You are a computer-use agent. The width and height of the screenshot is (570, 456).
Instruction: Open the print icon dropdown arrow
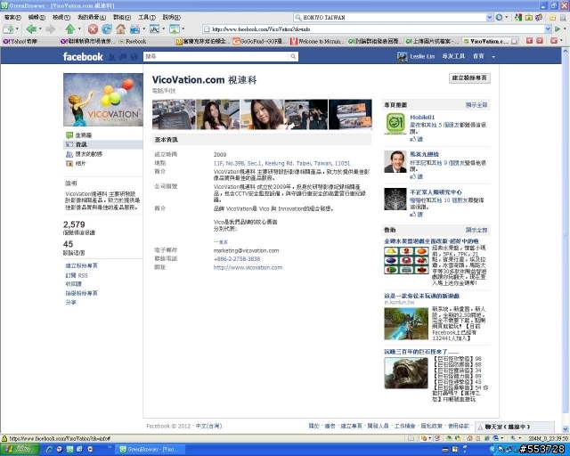point(143,29)
